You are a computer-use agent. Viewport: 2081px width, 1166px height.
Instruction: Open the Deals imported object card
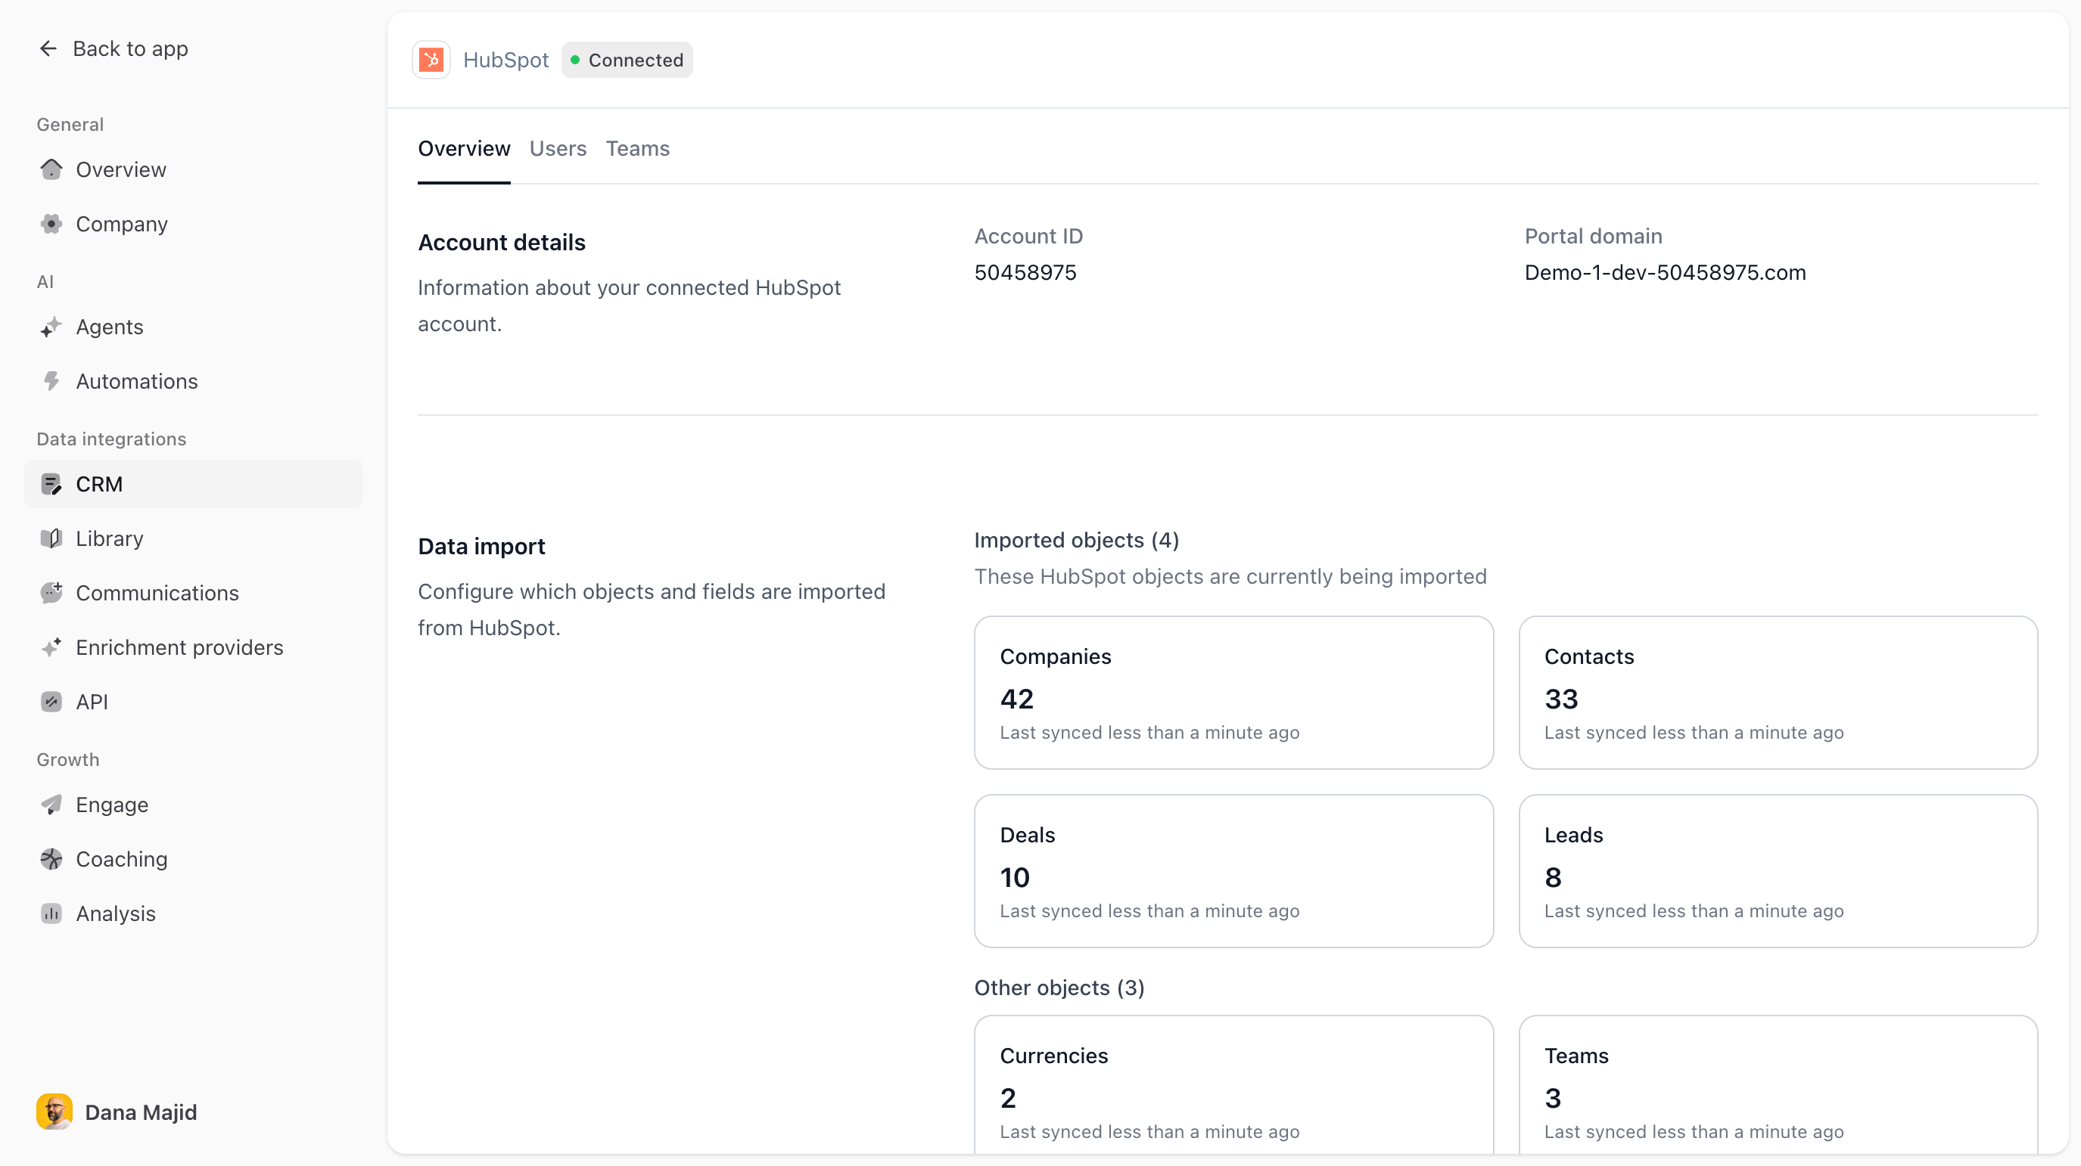coord(1233,871)
